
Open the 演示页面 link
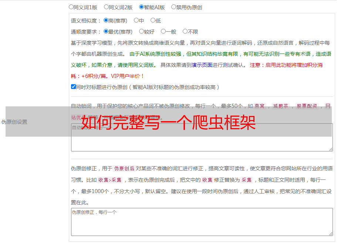[202, 65]
